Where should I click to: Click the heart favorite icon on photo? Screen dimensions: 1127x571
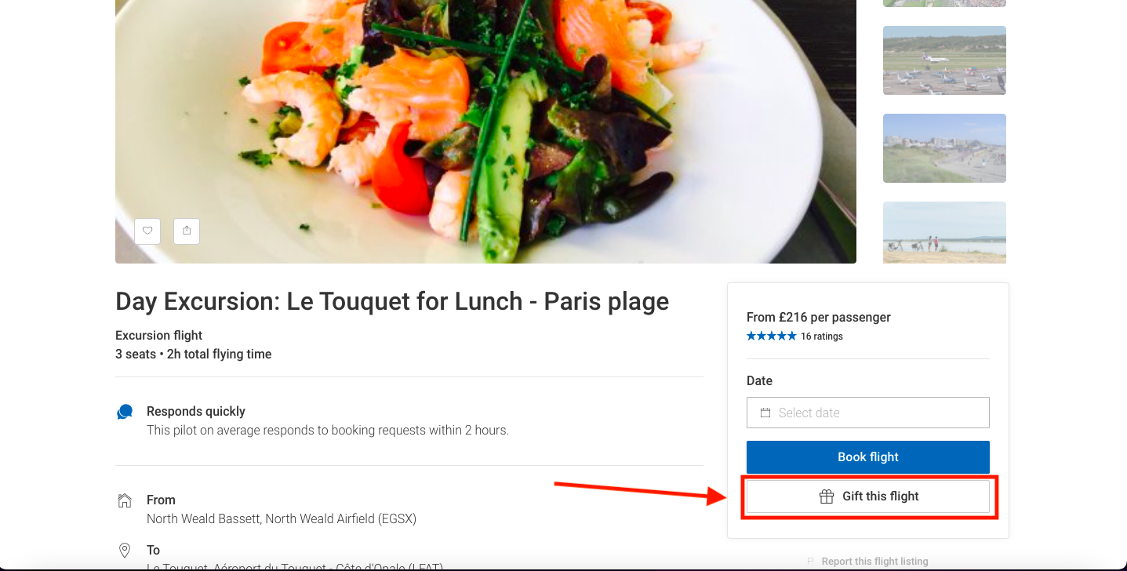coord(147,231)
